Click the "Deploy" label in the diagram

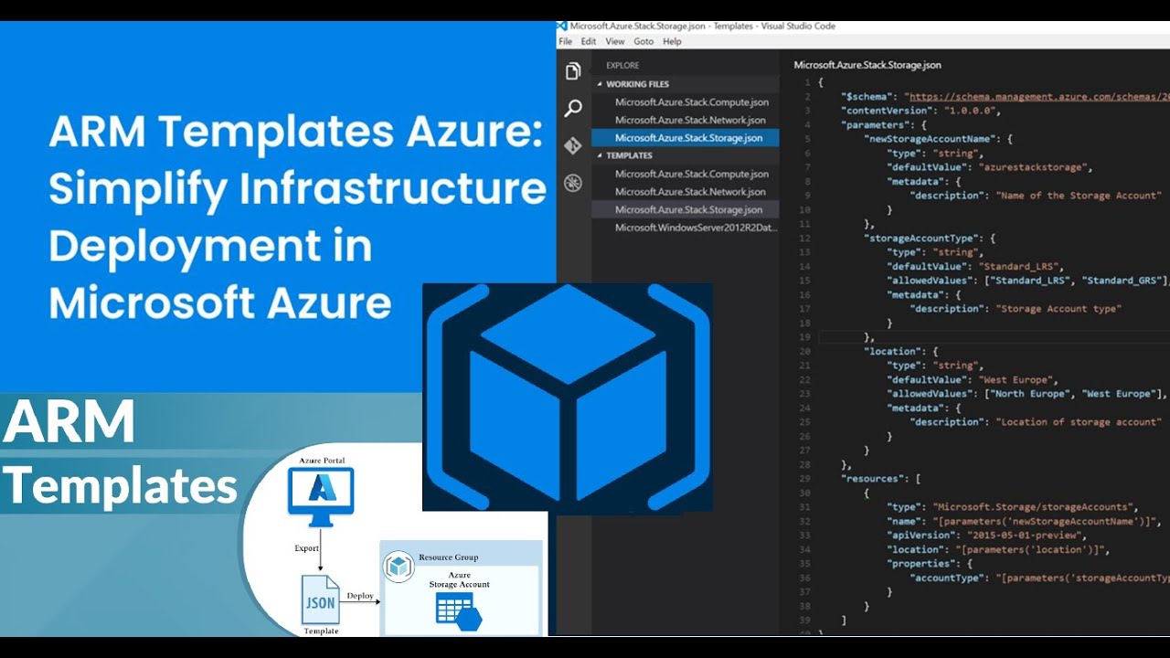(x=360, y=596)
